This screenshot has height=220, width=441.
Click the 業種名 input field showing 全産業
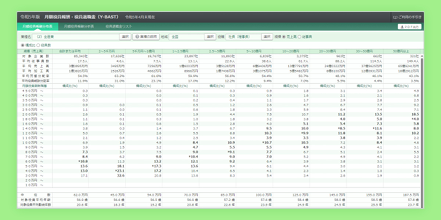[75, 37]
